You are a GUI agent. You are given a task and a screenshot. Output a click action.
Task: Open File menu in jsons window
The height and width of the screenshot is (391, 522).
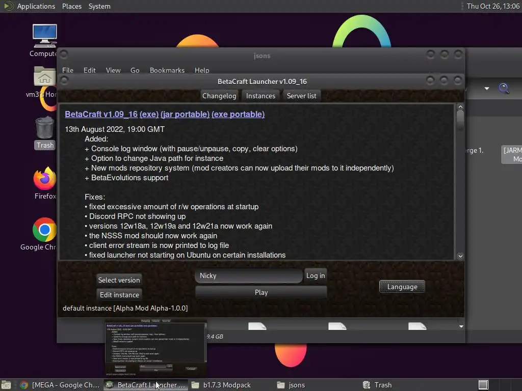click(x=68, y=70)
